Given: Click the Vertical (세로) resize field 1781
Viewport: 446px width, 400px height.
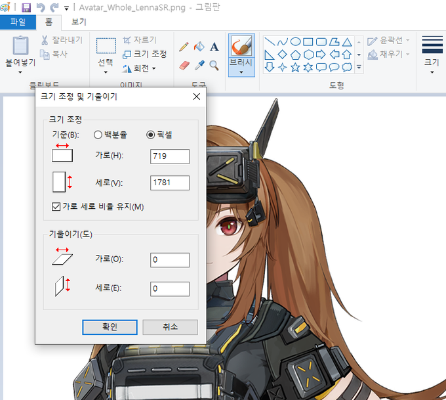Looking at the screenshot, I should [x=170, y=183].
